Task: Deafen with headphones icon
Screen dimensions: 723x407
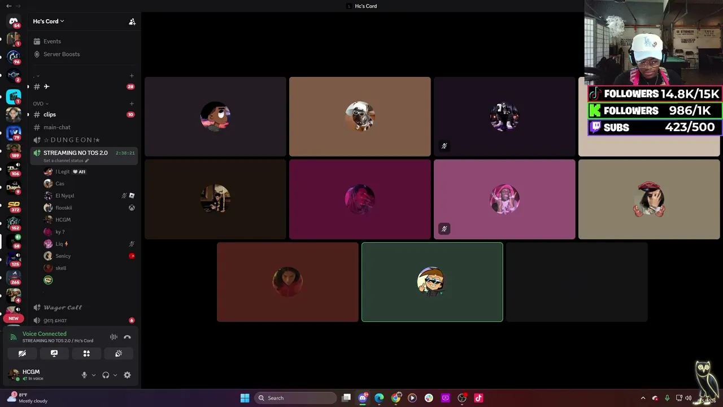Action: point(106,375)
